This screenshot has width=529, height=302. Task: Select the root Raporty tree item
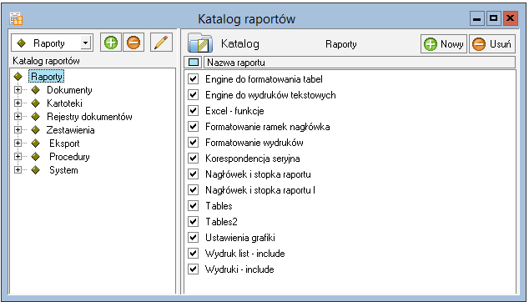pyautogui.click(x=47, y=77)
